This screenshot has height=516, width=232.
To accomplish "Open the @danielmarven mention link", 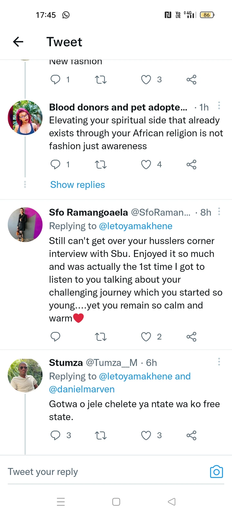I will pyautogui.click(x=82, y=389).
